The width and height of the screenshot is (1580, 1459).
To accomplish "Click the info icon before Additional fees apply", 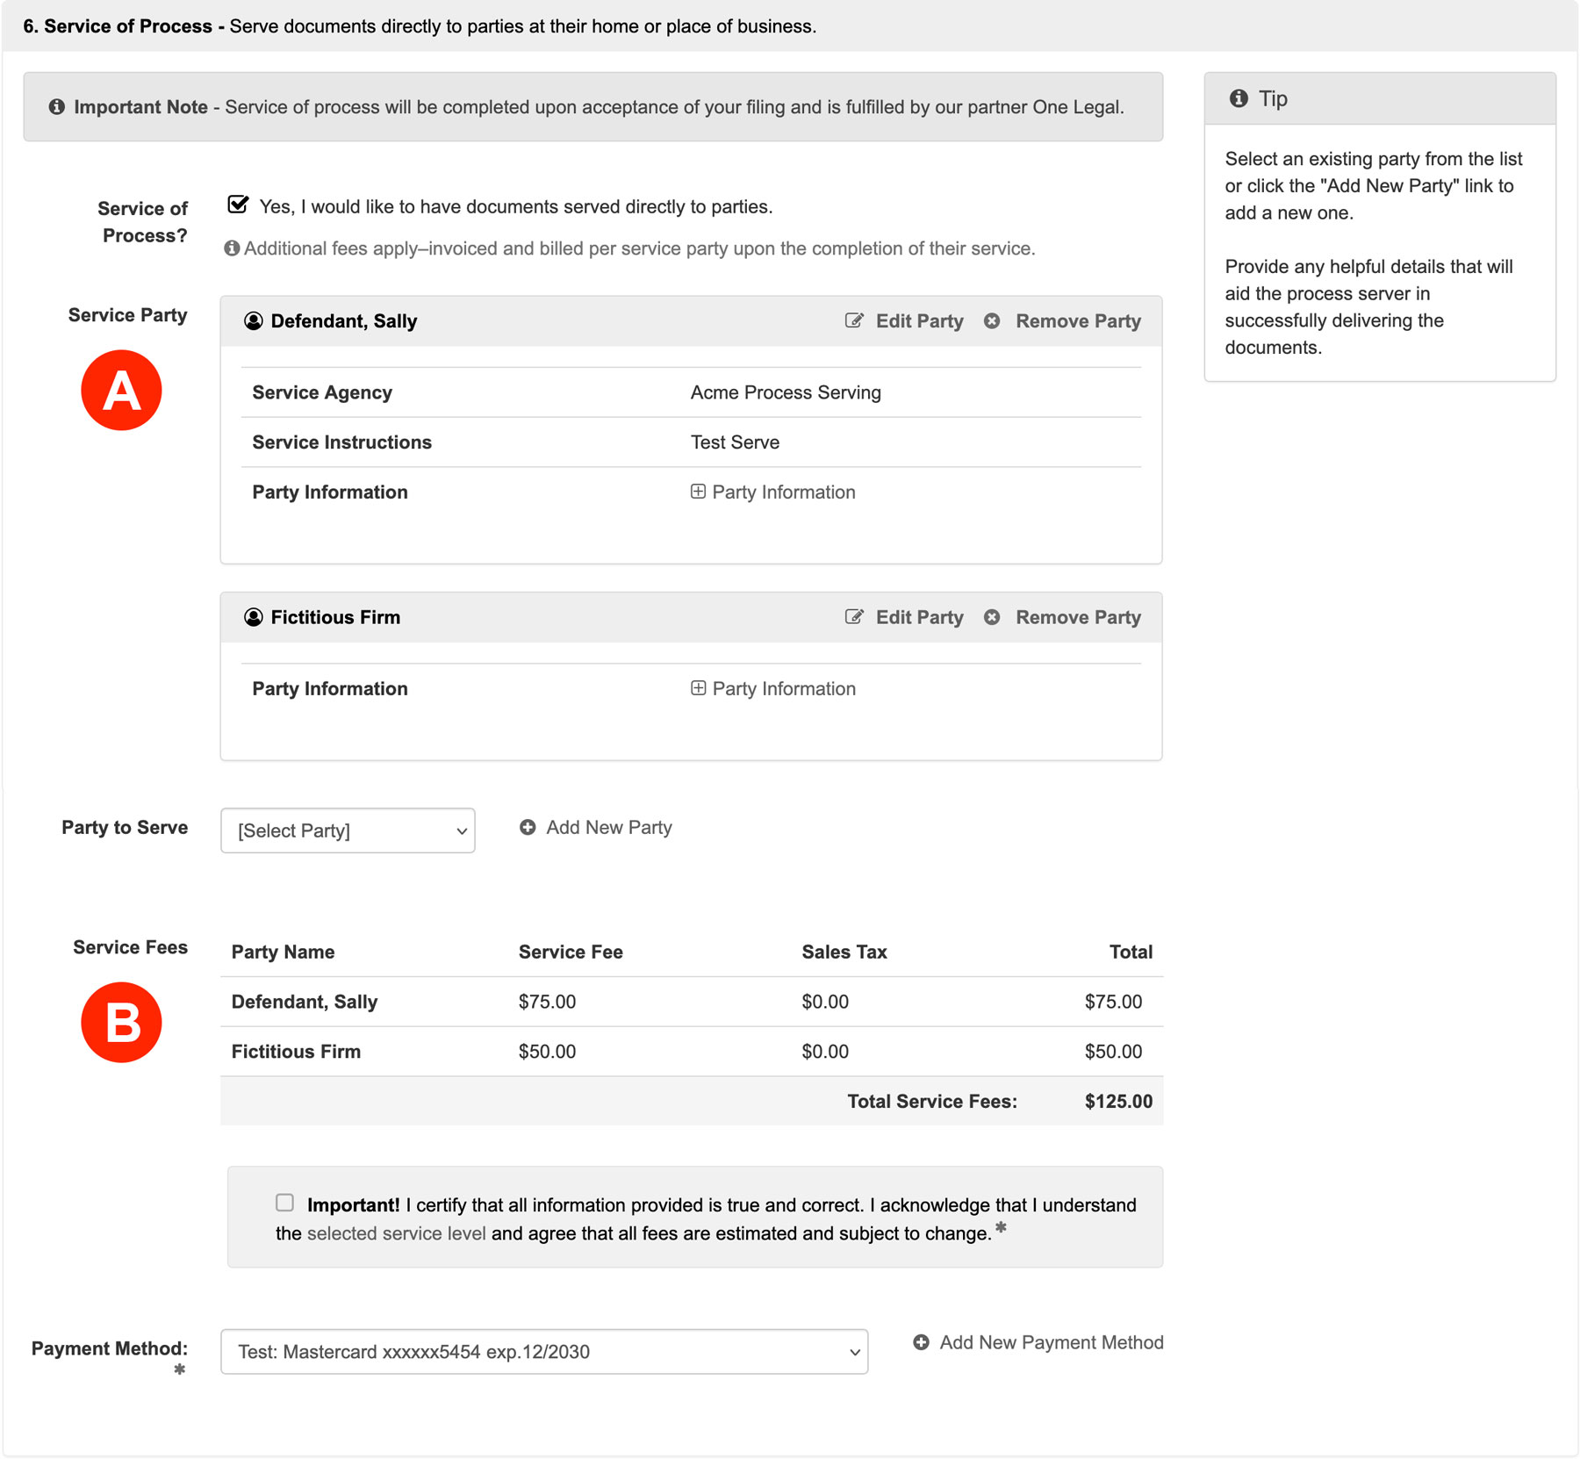I will point(232,248).
